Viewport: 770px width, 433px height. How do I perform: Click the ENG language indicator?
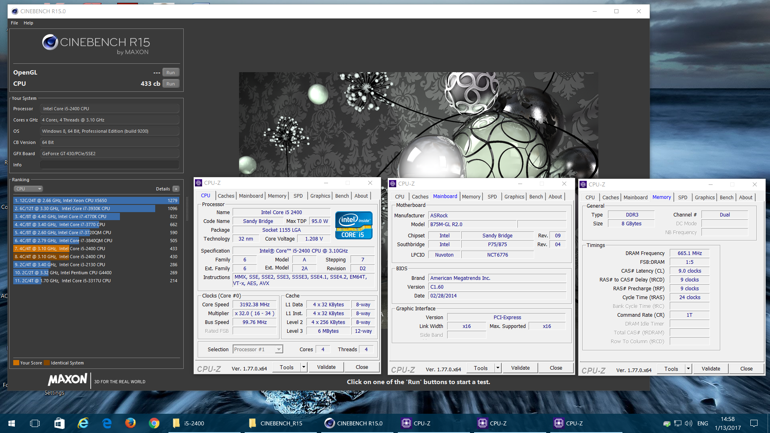tap(703, 423)
